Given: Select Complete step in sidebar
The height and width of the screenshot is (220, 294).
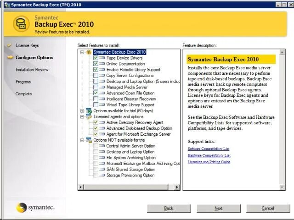Looking at the screenshot, I should [x=23, y=93].
